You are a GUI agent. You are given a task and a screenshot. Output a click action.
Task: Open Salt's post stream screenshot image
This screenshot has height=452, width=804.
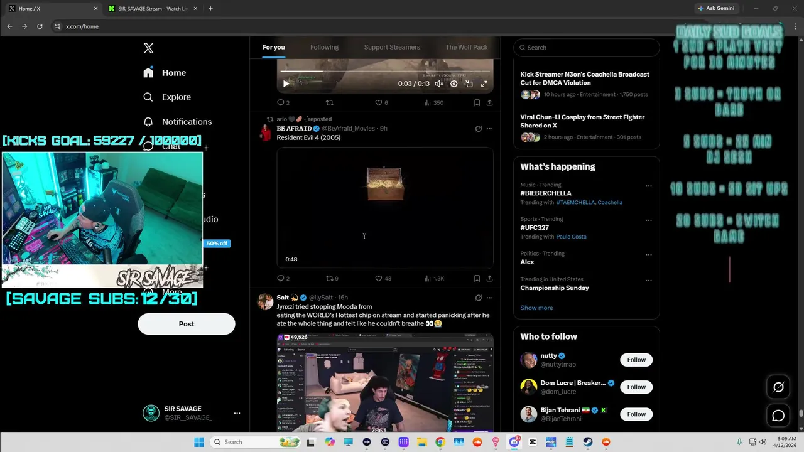[x=385, y=382]
